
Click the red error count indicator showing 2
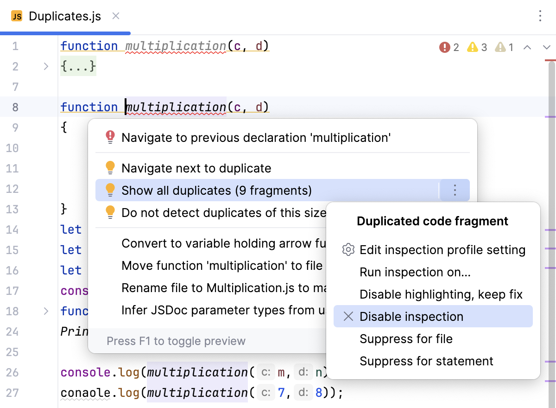click(449, 47)
